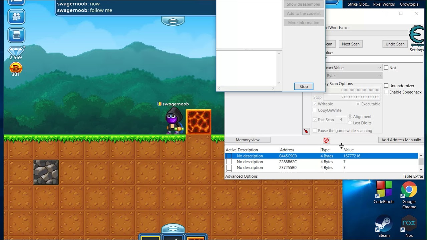Click the address list scrollbar up arrow
Screen dimensions: 427x240
click(x=421, y=155)
